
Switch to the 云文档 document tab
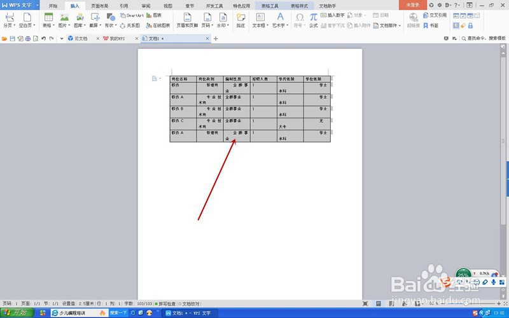pyautogui.click(x=81, y=39)
